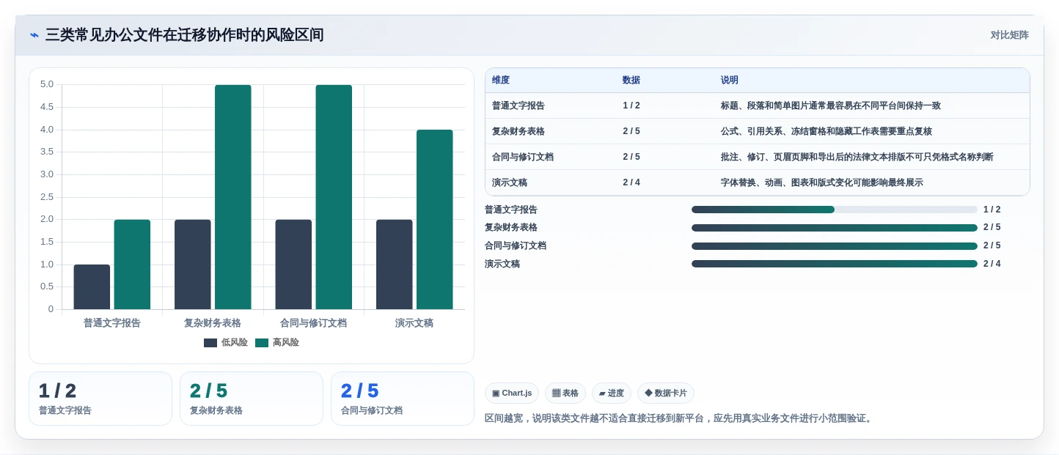Click the low-risk bar for 复杂财务表格
Viewport: 1059px width, 455px height.
(x=193, y=265)
